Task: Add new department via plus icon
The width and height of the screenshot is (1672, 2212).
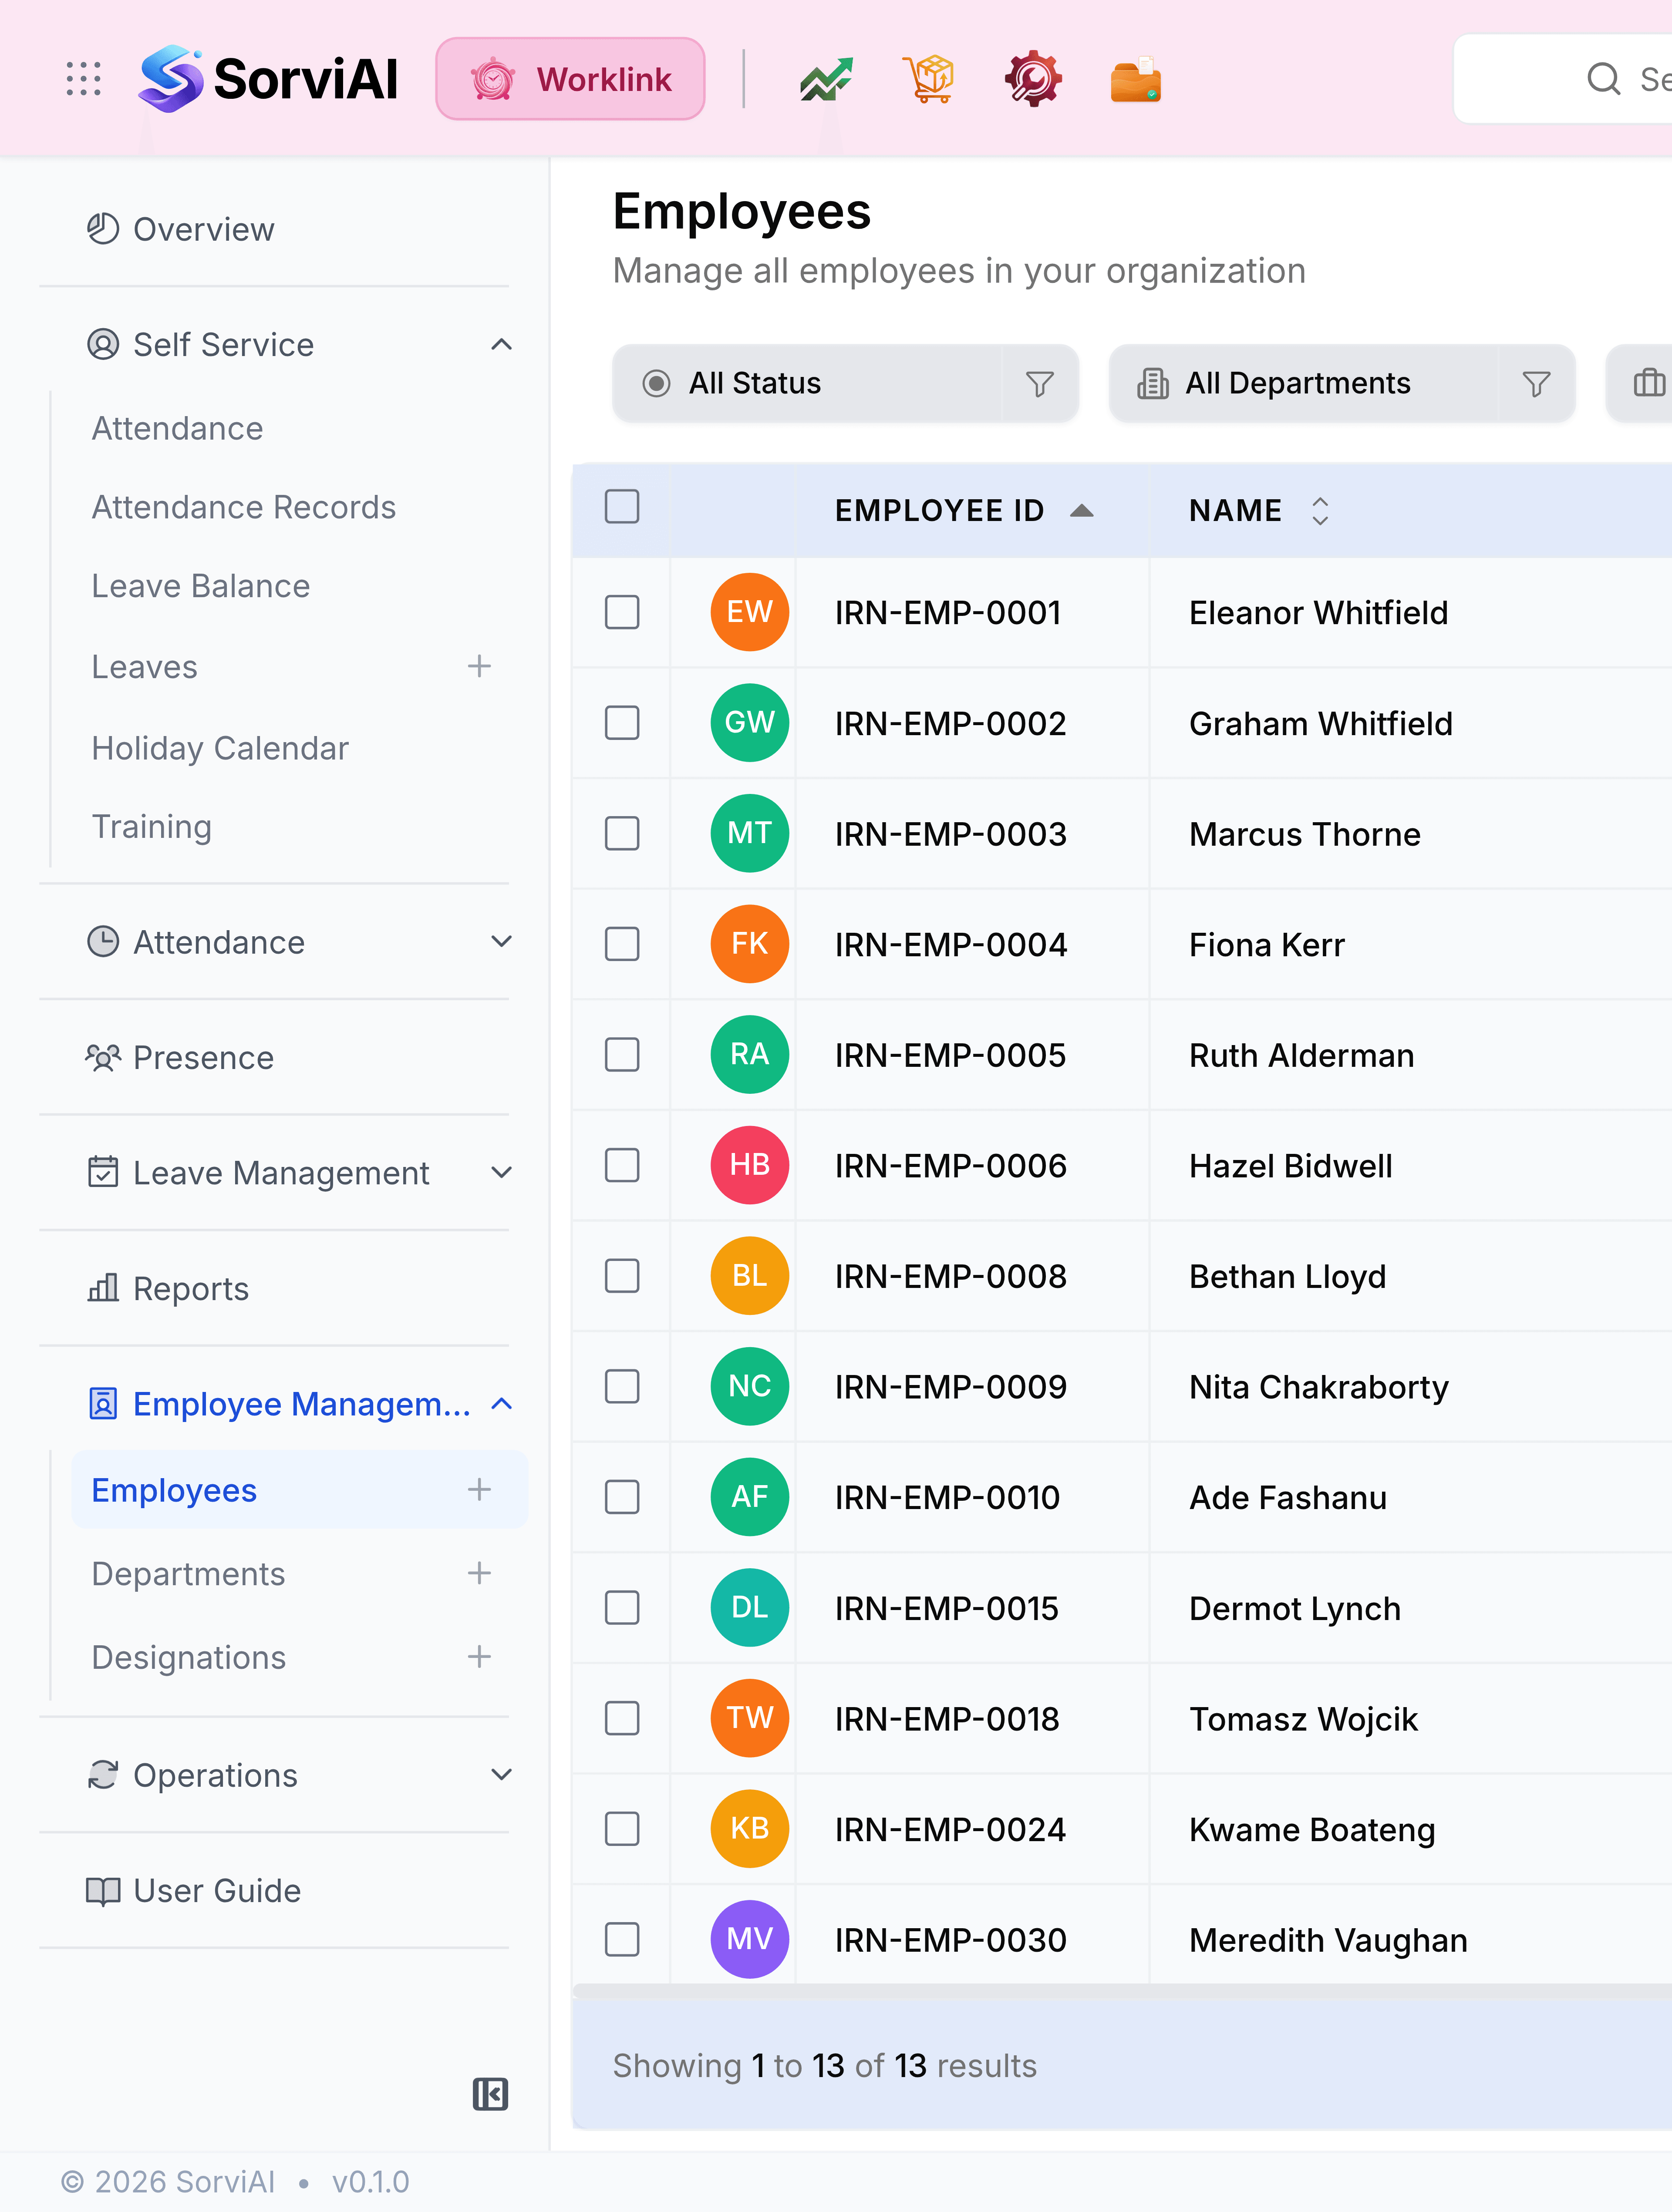Action: (479, 1573)
